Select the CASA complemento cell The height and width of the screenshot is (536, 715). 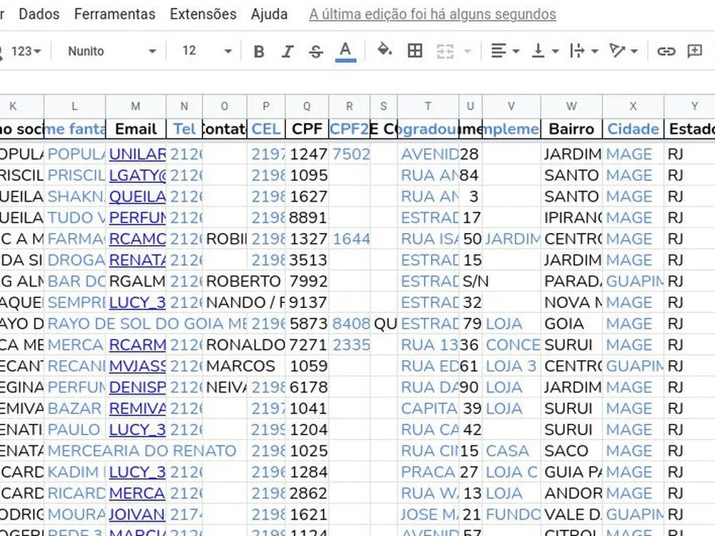coord(512,451)
